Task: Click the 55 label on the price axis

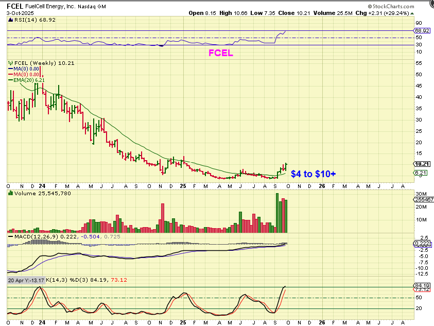Action: point(419,63)
